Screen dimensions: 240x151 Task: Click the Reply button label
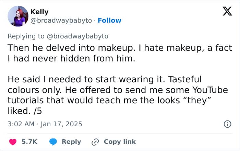71,142
